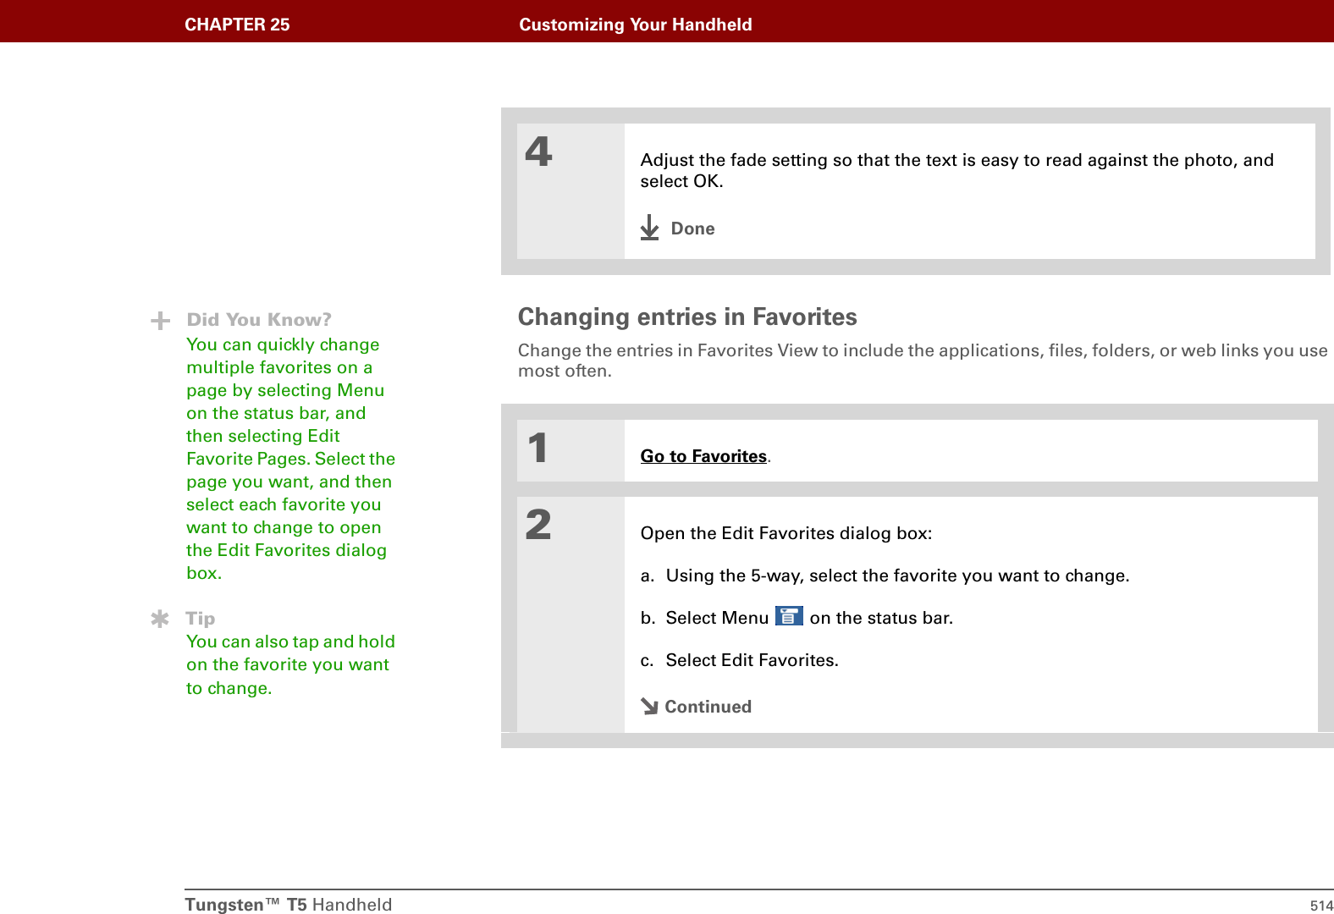Select the 'Did You Know?' heading
This screenshot has width=1334, height=914.
tap(259, 320)
